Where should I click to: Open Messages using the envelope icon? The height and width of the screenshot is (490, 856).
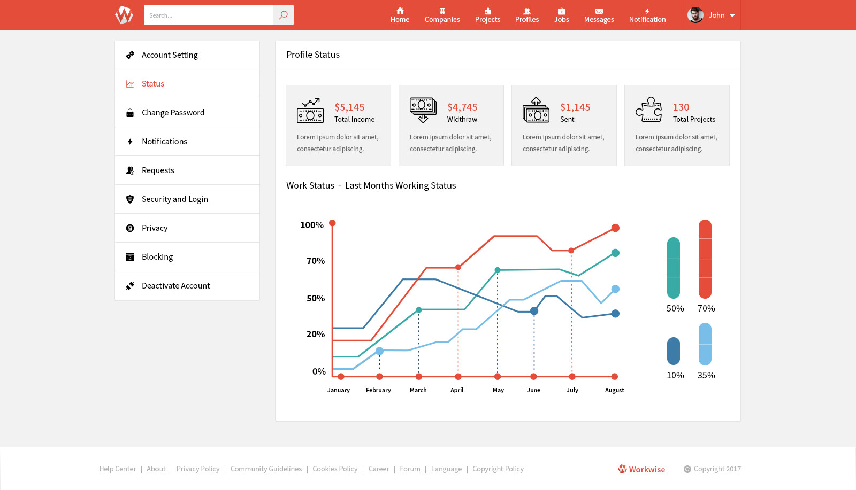[599, 11]
